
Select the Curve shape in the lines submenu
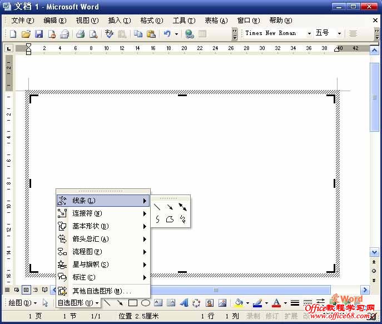click(x=157, y=219)
